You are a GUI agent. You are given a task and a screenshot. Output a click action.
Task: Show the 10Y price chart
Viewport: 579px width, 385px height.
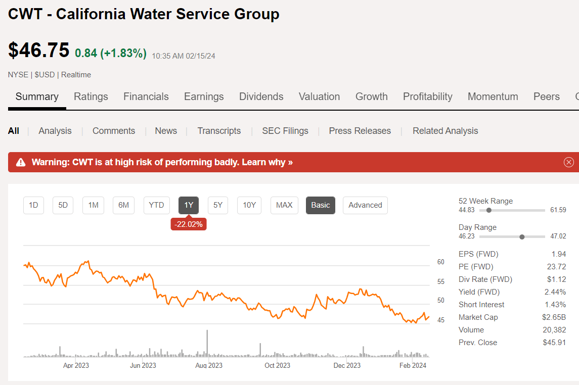[x=249, y=205]
